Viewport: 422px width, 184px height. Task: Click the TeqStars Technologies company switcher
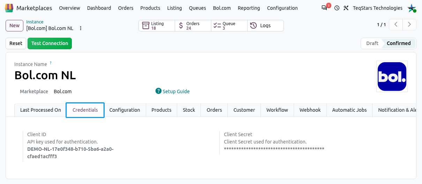pos(378,8)
